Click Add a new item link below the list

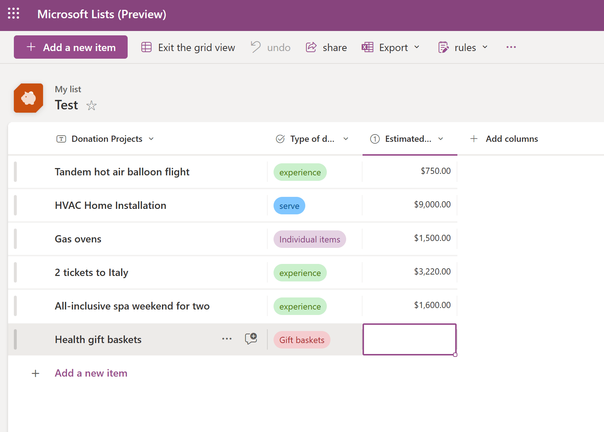tap(91, 373)
